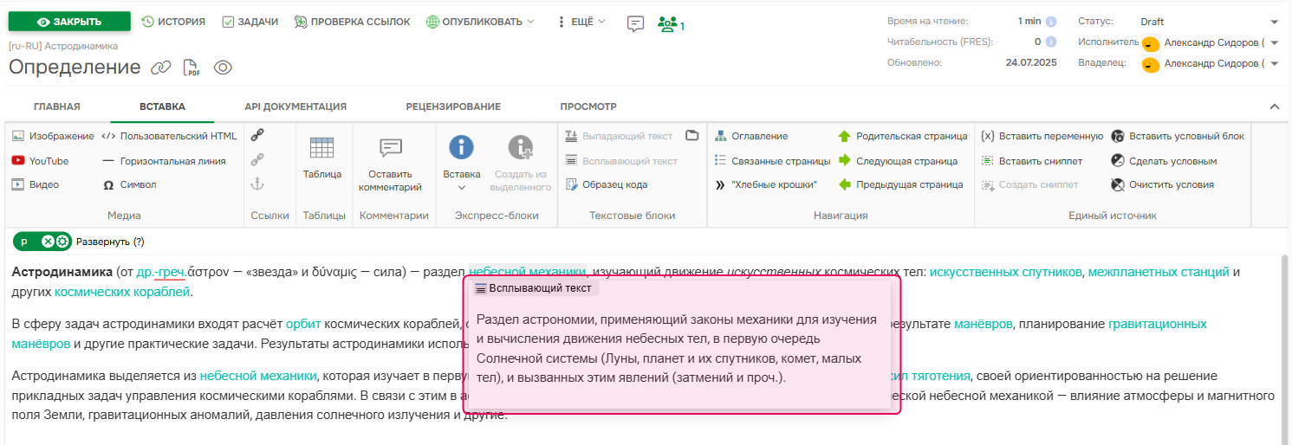Insert Родительская страница link

[x=902, y=136]
